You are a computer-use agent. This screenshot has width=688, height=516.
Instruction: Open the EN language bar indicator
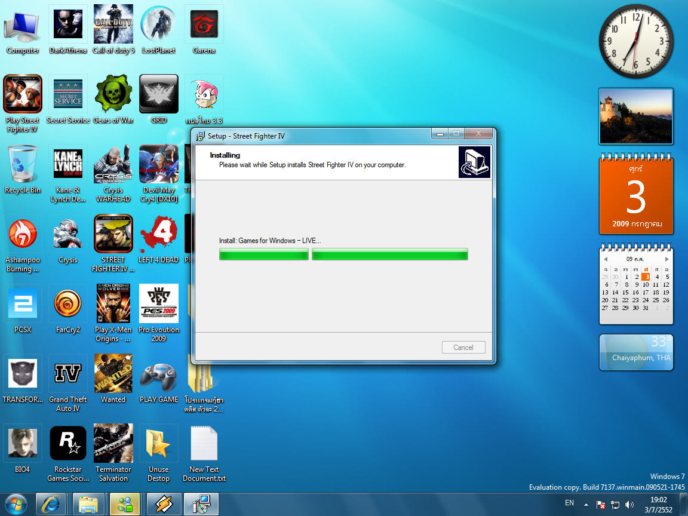click(570, 503)
